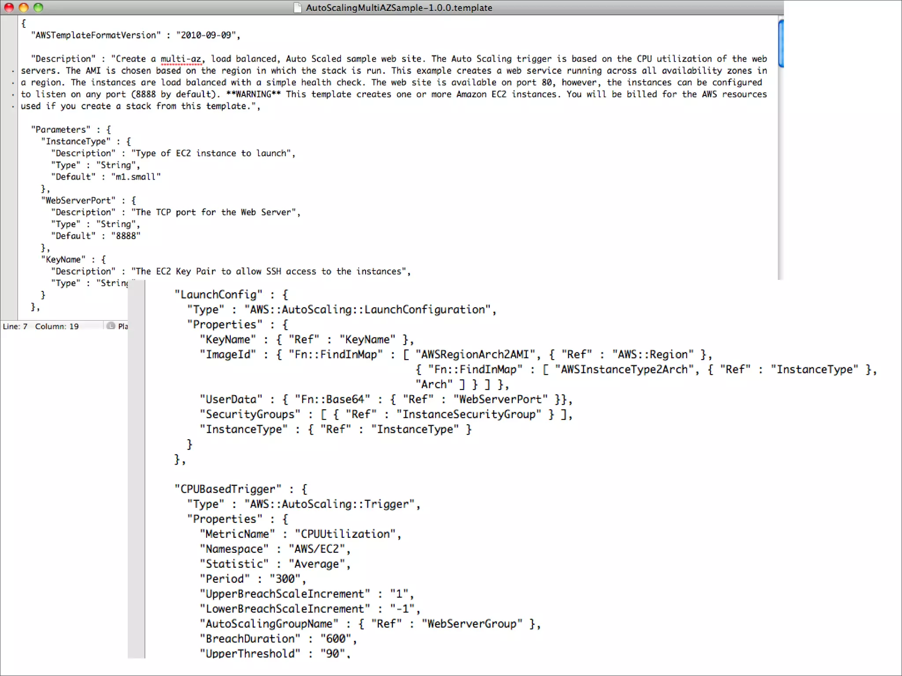Click the "m1.small" default value

click(136, 177)
